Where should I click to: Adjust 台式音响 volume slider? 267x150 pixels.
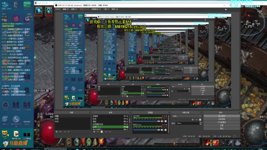(x=147, y=121)
